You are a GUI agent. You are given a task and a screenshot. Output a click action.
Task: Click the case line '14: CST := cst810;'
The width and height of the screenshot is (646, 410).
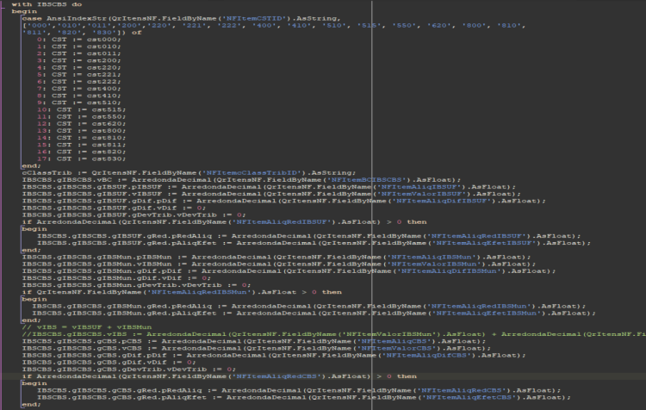(81, 138)
